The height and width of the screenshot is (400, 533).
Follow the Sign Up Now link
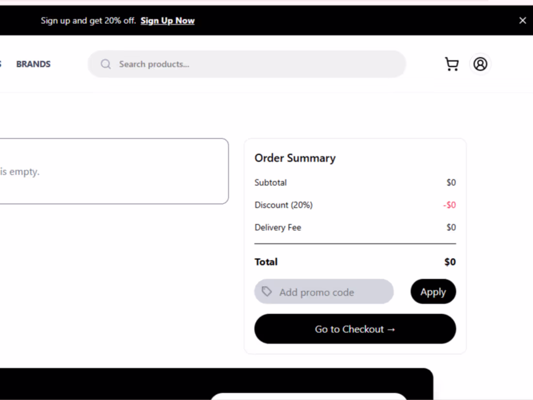pyautogui.click(x=168, y=21)
